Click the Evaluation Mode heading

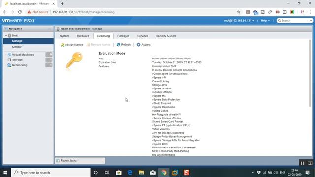coord(112,53)
